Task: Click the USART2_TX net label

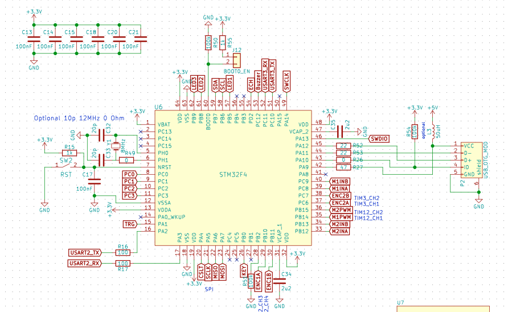Action: tap(85, 252)
